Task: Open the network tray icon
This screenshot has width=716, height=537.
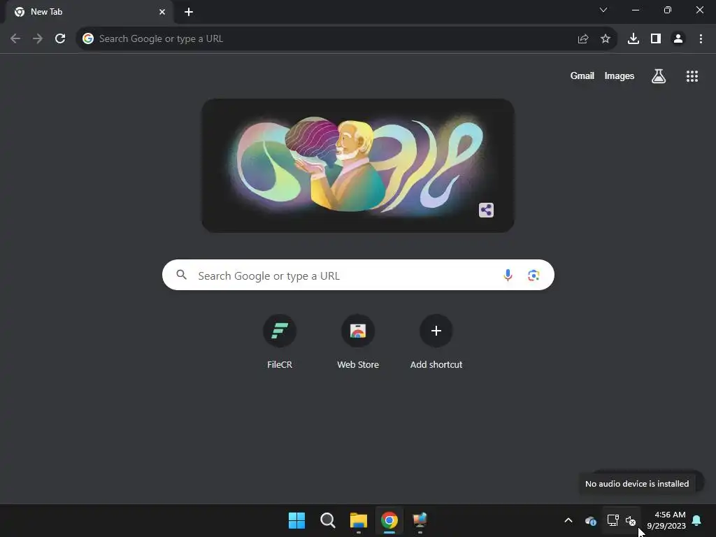Action: coord(613,520)
